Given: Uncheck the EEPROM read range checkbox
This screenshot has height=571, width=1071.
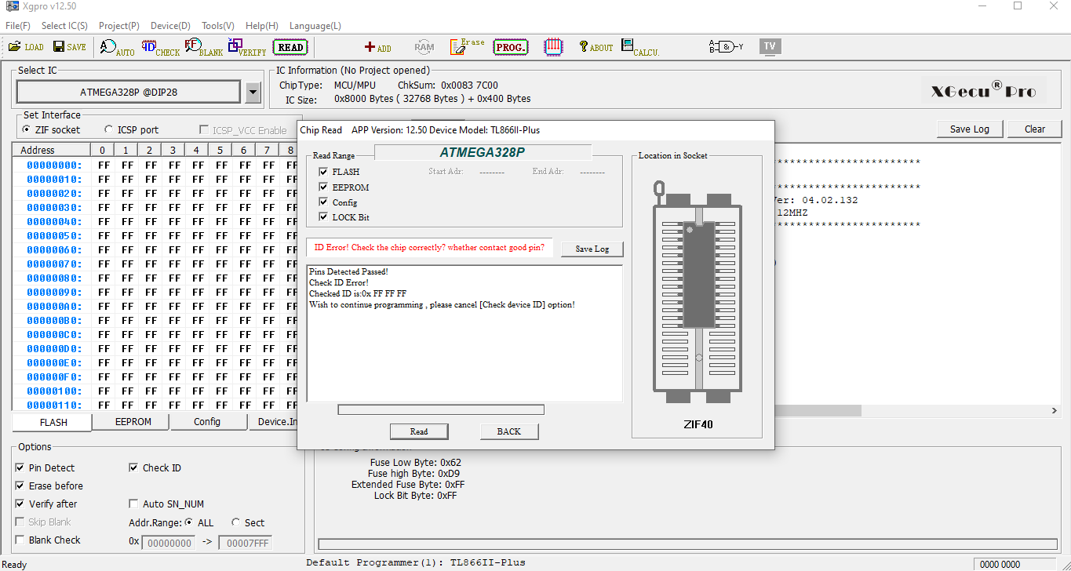Looking at the screenshot, I should [323, 187].
